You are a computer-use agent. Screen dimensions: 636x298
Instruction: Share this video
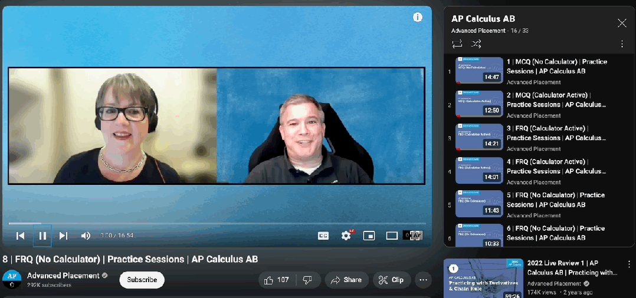(x=346, y=280)
